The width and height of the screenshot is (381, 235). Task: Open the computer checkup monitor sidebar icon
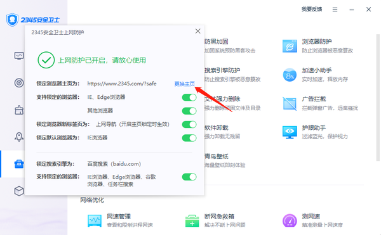[x=19, y=56]
